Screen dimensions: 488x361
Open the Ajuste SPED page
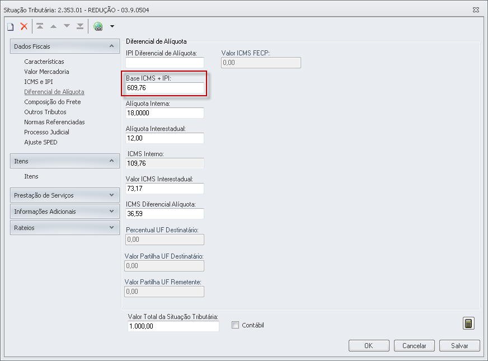[x=41, y=142]
